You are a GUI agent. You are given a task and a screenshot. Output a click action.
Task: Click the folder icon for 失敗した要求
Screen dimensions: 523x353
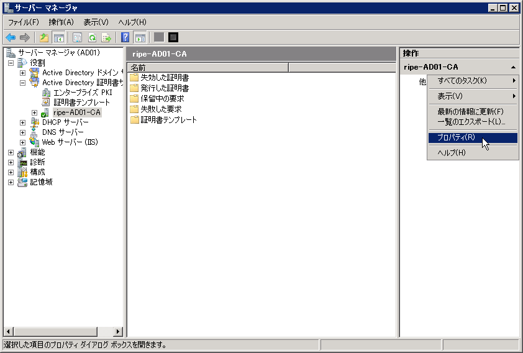point(134,109)
